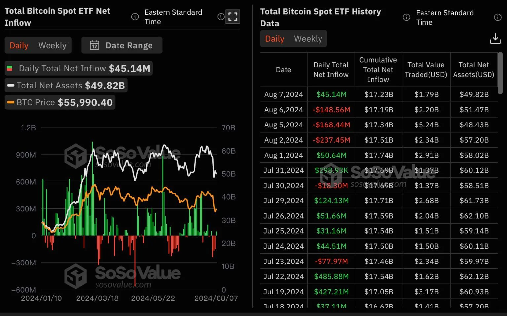Screen dimensions: 507x316
Task: Toggle the Total Net Assets legend line
Action: pyautogui.click(x=66, y=85)
